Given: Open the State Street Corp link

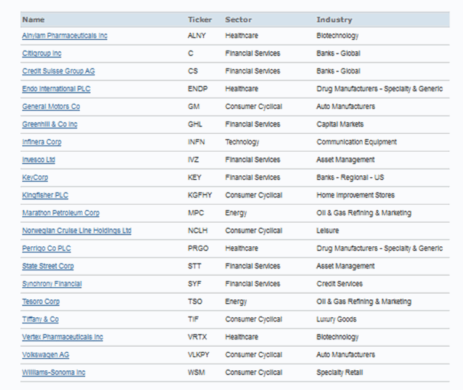Looking at the screenshot, I should point(48,266).
